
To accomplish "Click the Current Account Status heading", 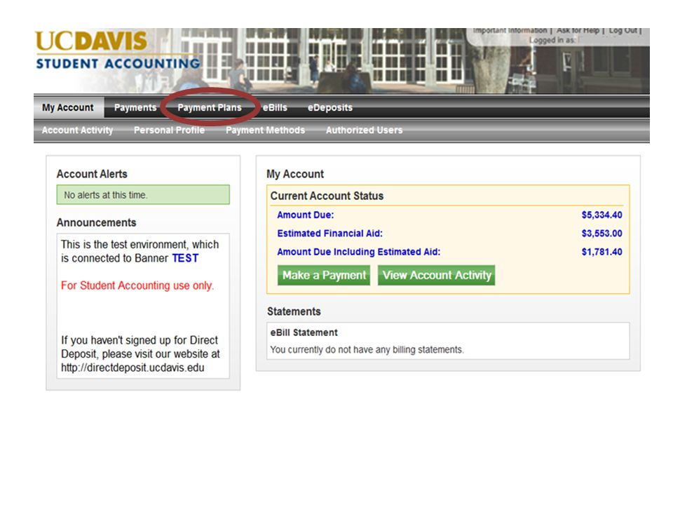I will [x=327, y=196].
